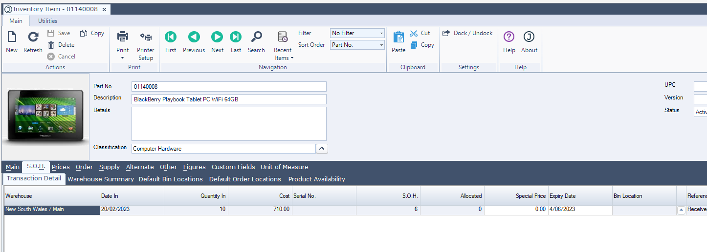
Task: Expand the Classification chevron button
Action: 322,149
